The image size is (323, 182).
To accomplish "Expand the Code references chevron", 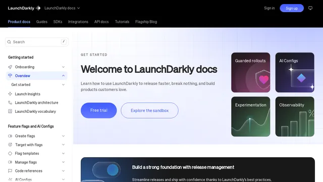I will coord(63,171).
